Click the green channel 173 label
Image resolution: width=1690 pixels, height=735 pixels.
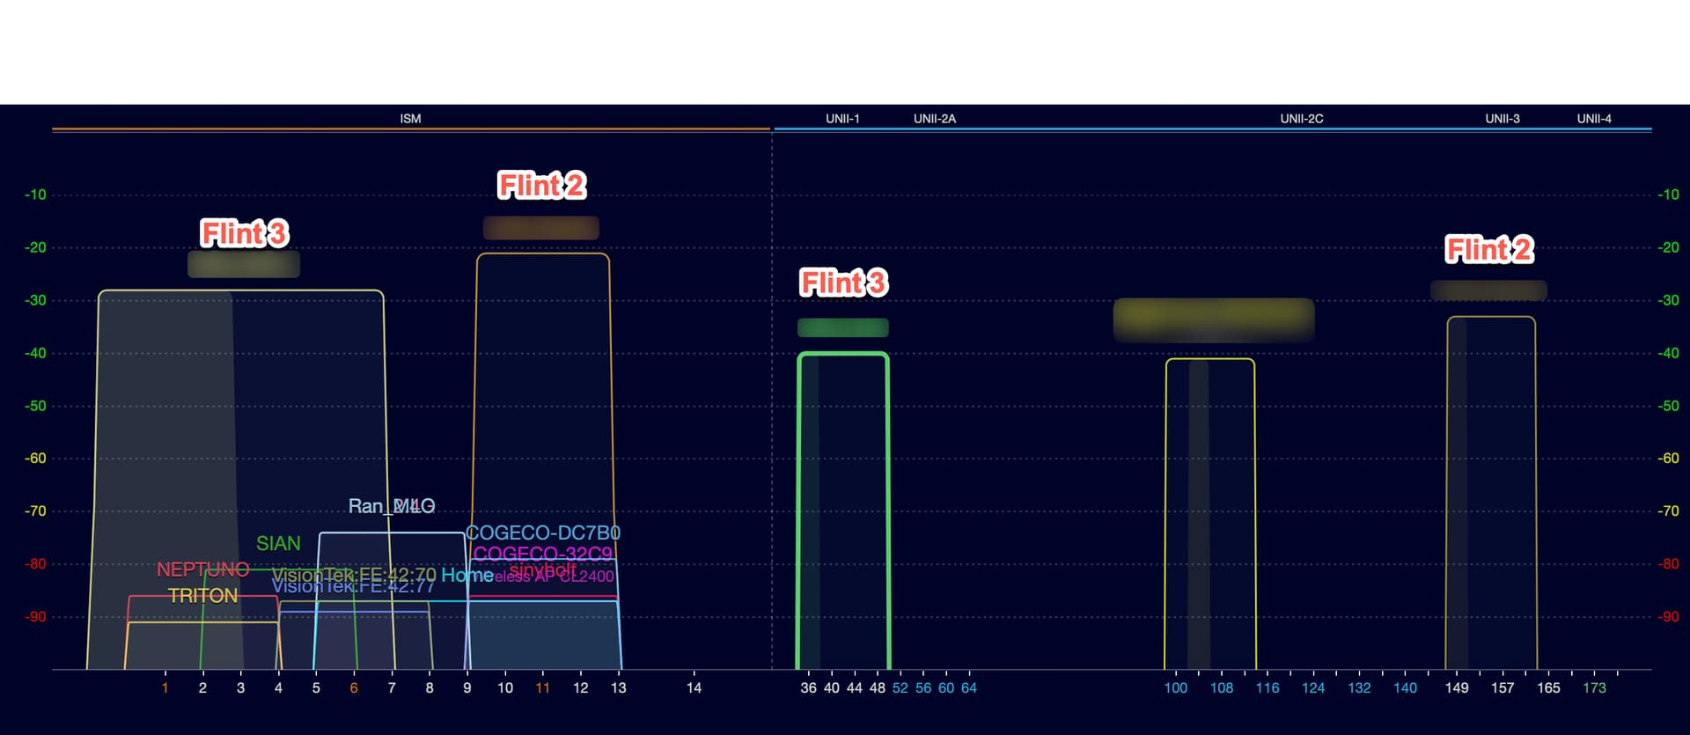1594,688
